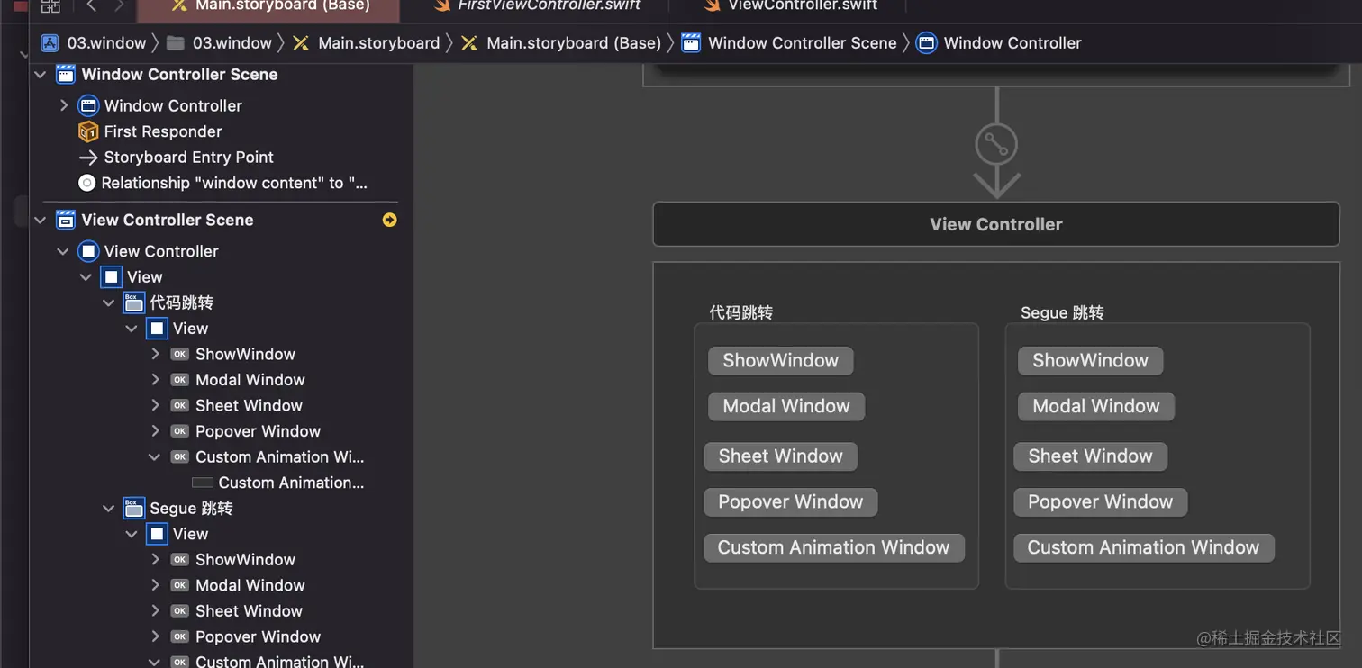Screen dimensions: 1362x668
Task: Click the 代码跳转 box icon in the outline
Action: click(x=133, y=303)
